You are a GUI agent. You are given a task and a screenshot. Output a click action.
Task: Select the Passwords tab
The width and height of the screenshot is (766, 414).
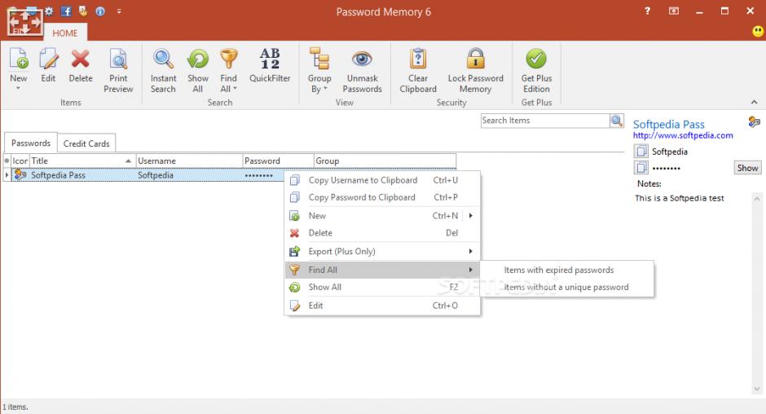pos(31,143)
